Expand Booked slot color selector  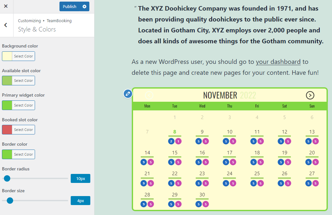click(x=18, y=130)
